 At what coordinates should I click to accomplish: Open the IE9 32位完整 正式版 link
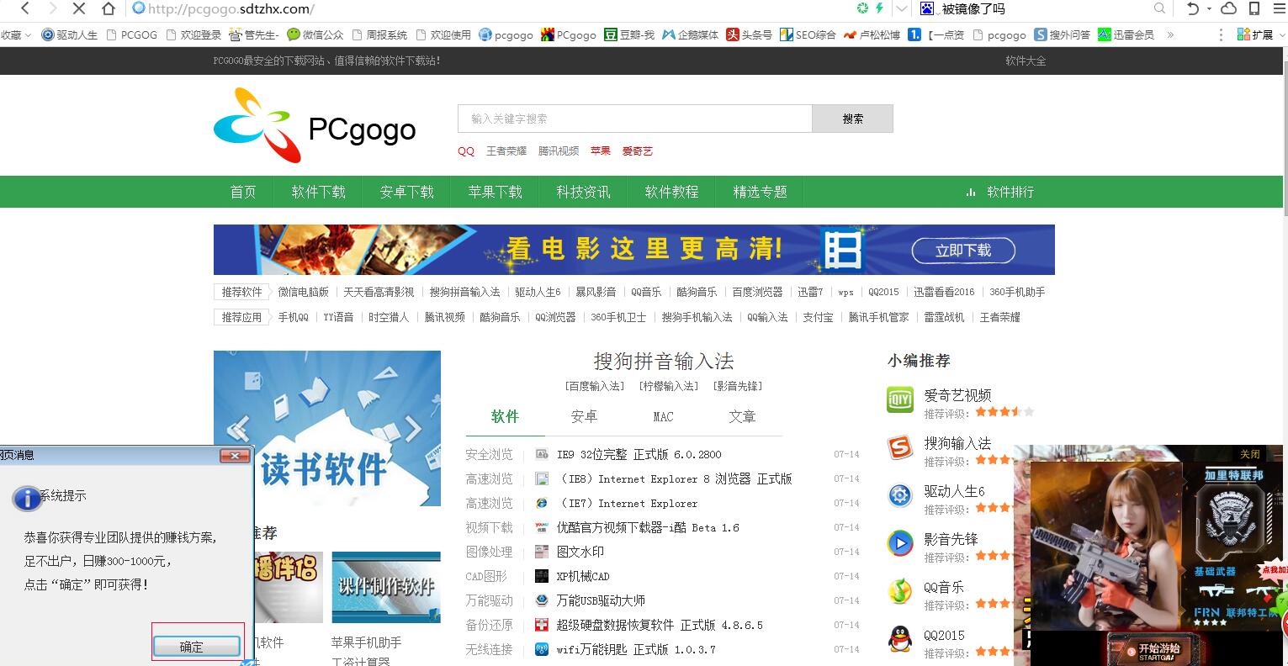[639, 455]
